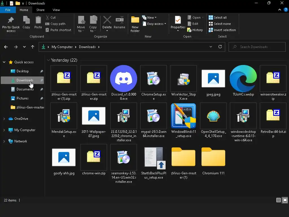Image resolution: width=289 pixels, height=217 pixels.
Task: Select Pictures in navigation pane
Action: [x=23, y=98]
